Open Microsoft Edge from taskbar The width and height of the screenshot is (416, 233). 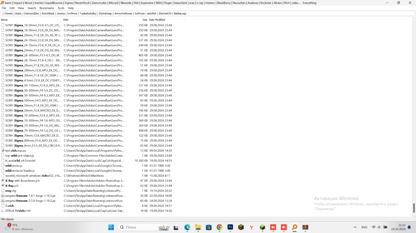coord(187,227)
